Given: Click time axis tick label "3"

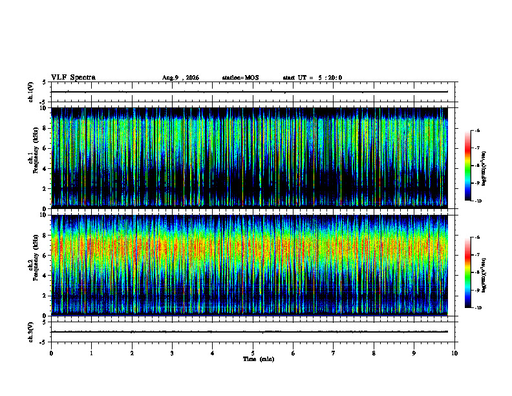Looking at the screenshot, I should click(172, 353).
